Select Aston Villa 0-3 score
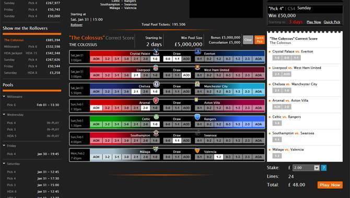 click(x=228, y=108)
